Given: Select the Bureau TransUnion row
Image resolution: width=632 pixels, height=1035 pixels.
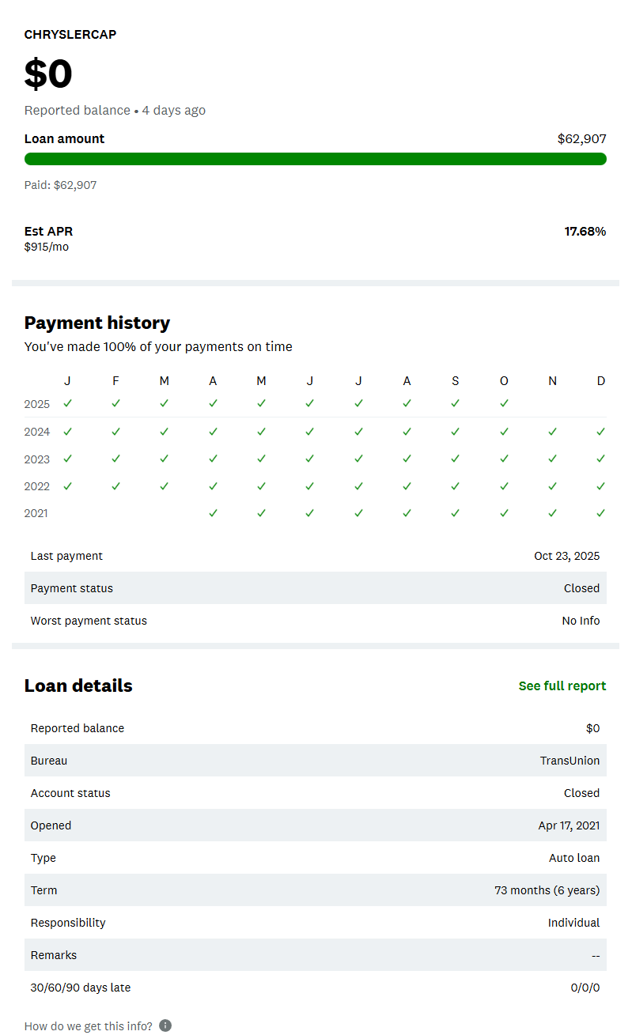Looking at the screenshot, I should [315, 761].
